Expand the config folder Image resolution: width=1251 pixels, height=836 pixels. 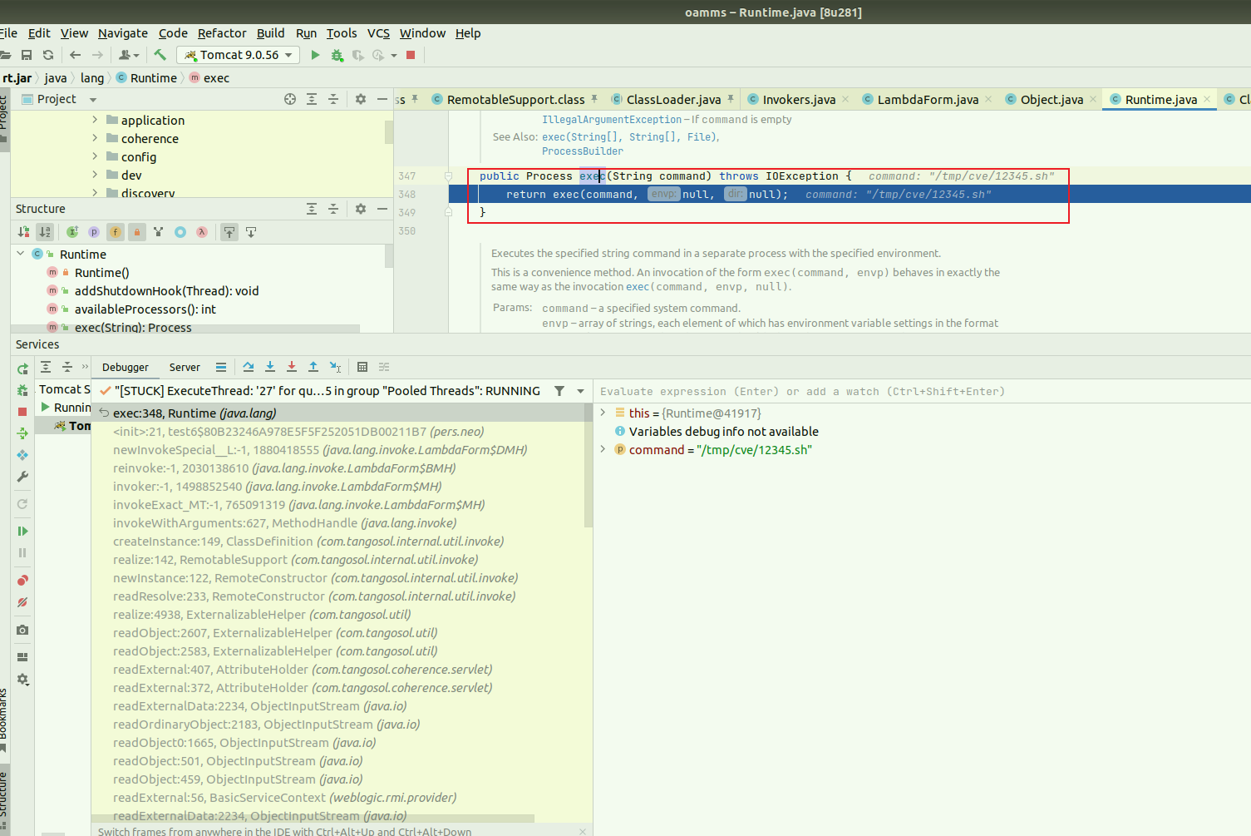tap(95, 156)
